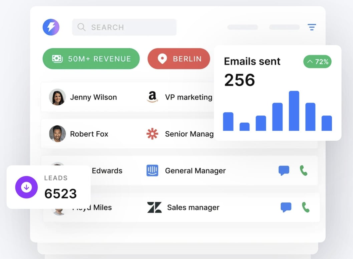This screenshot has height=259, width=353.
Task: Open Robert Fox's avatar photo
Action: pyautogui.click(x=57, y=134)
